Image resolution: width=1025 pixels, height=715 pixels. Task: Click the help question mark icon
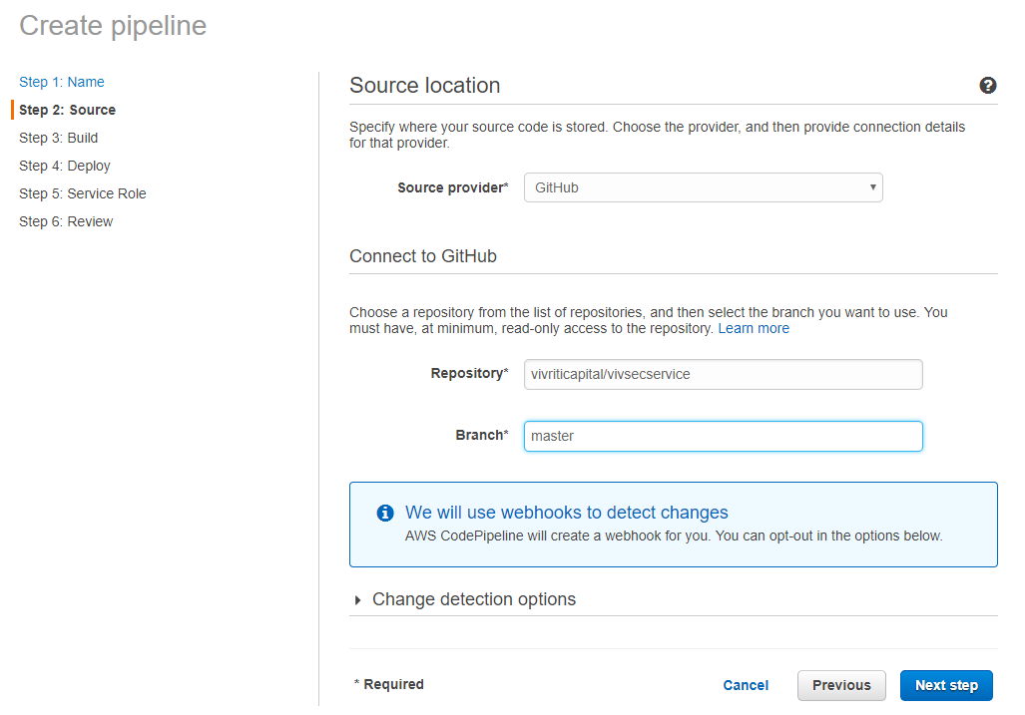coord(988,86)
